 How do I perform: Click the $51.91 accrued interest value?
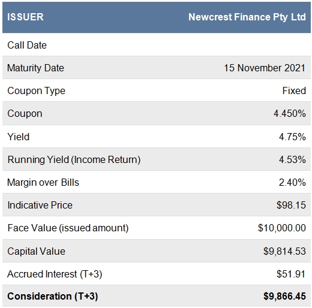tap(291, 274)
